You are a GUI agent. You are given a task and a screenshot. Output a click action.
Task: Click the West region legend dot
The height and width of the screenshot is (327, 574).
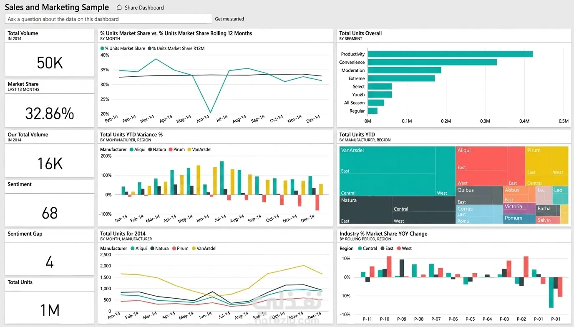[399, 248]
